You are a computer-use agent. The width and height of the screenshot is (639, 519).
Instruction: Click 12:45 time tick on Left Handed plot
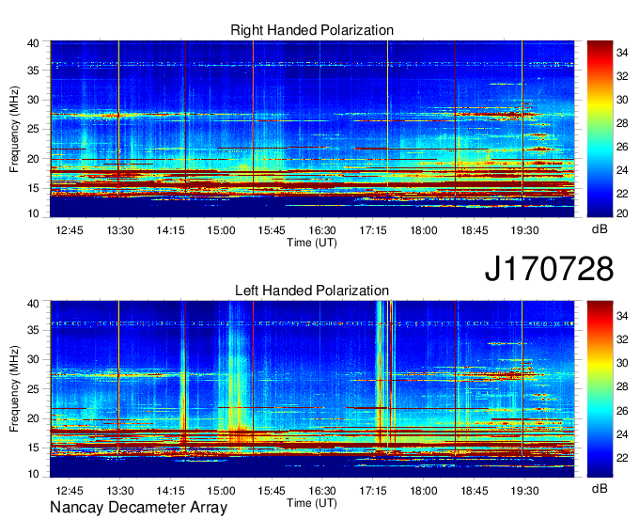pos(70,491)
